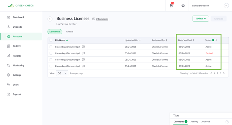
Task: Click the Users people icon
Action: [8, 85]
